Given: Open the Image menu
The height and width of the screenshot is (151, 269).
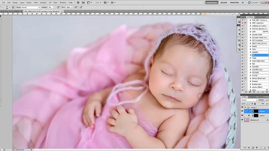Looking at the screenshot, I should [15, 3].
